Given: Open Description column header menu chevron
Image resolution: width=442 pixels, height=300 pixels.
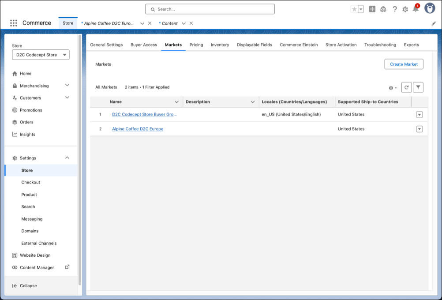Looking at the screenshot, I should (253, 102).
